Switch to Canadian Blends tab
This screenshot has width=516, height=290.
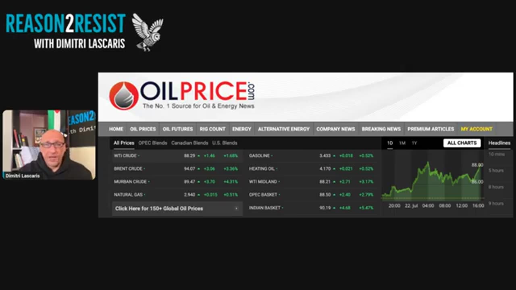189,143
